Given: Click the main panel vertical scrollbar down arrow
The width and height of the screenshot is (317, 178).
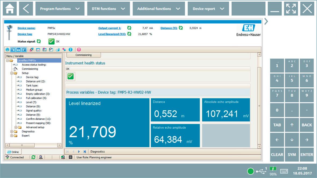Looking at the screenshot, I should 259,147.
